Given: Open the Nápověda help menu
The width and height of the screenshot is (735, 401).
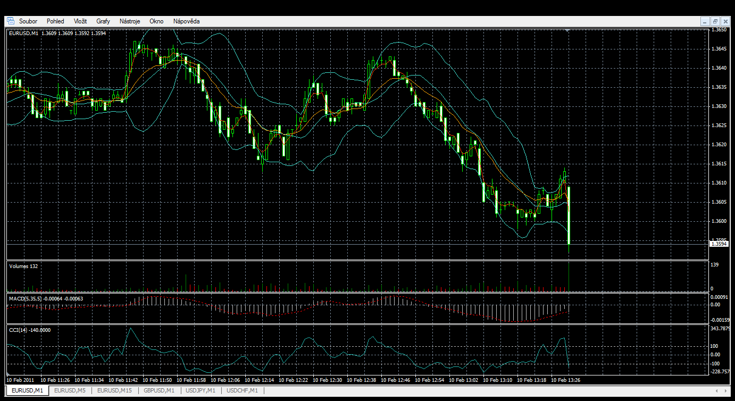Looking at the screenshot, I should [186, 21].
